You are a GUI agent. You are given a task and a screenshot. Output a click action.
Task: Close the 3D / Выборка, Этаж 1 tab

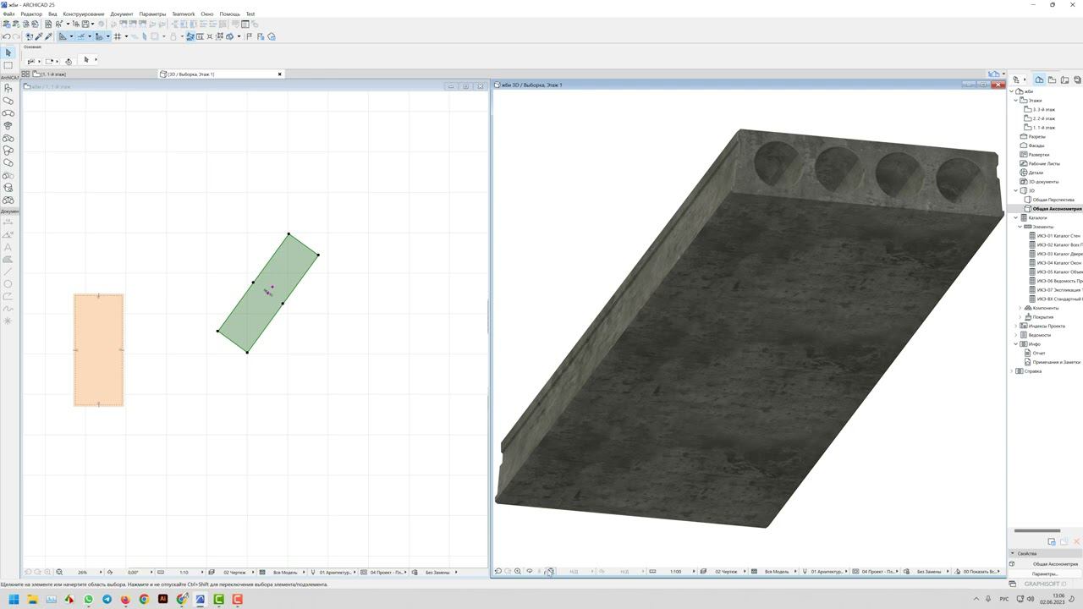[x=280, y=74]
